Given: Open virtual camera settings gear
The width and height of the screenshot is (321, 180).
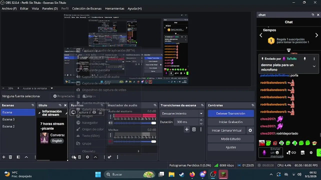Looking at the screenshot, I should coord(250,130).
